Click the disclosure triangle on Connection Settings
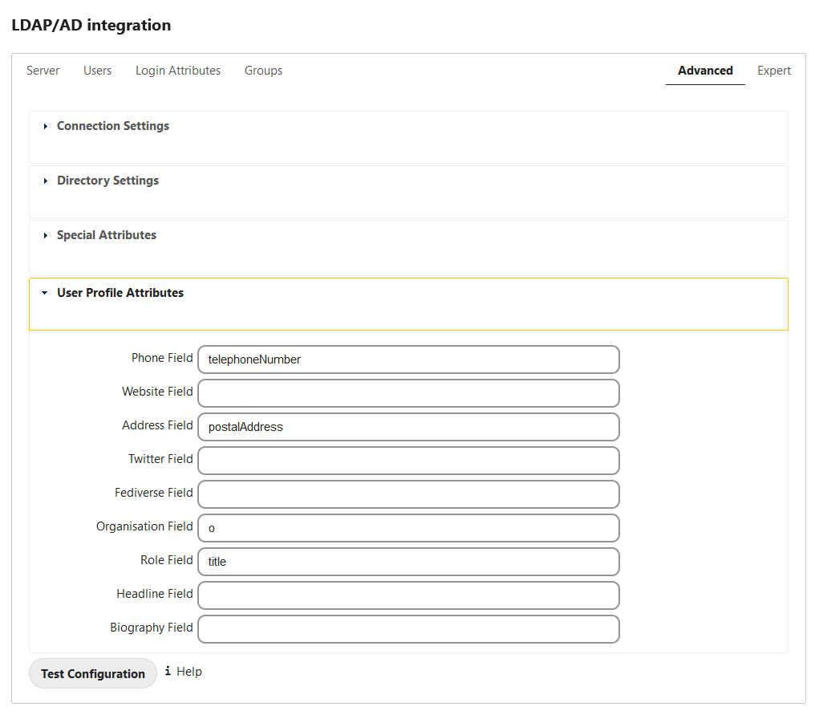Screen dimensions: 819x715 tap(46, 126)
